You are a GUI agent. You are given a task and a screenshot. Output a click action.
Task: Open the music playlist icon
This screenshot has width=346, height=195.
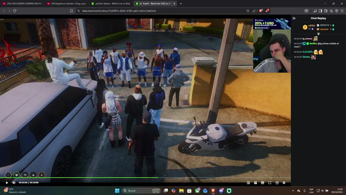point(315,11)
